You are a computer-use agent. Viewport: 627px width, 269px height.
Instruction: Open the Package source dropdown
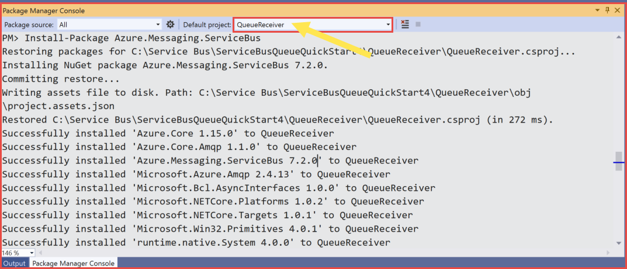pos(109,25)
